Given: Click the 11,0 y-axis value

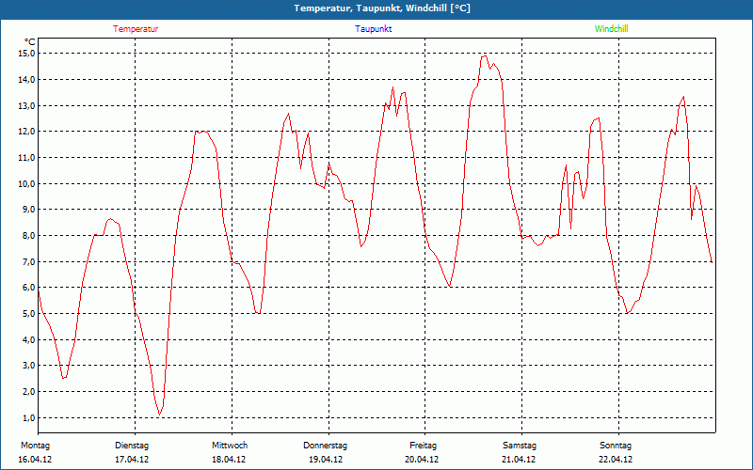Looking at the screenshot, I should pos(26,158).
